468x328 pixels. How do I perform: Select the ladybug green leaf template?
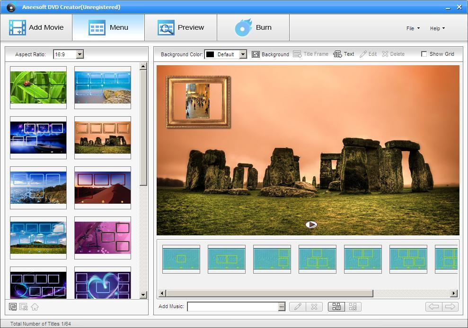(x=38, y=87)
